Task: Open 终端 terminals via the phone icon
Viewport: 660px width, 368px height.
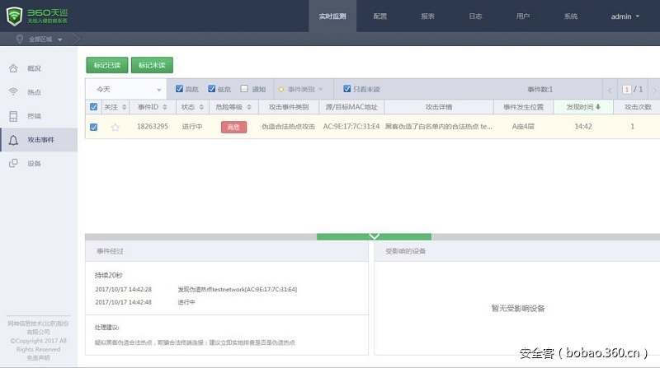Action: [x=13, y=116]
